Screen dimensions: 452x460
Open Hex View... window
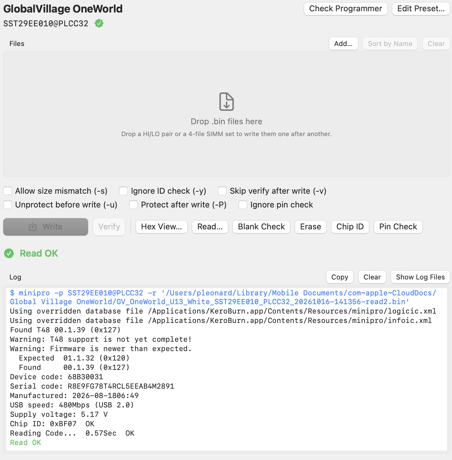162,227
